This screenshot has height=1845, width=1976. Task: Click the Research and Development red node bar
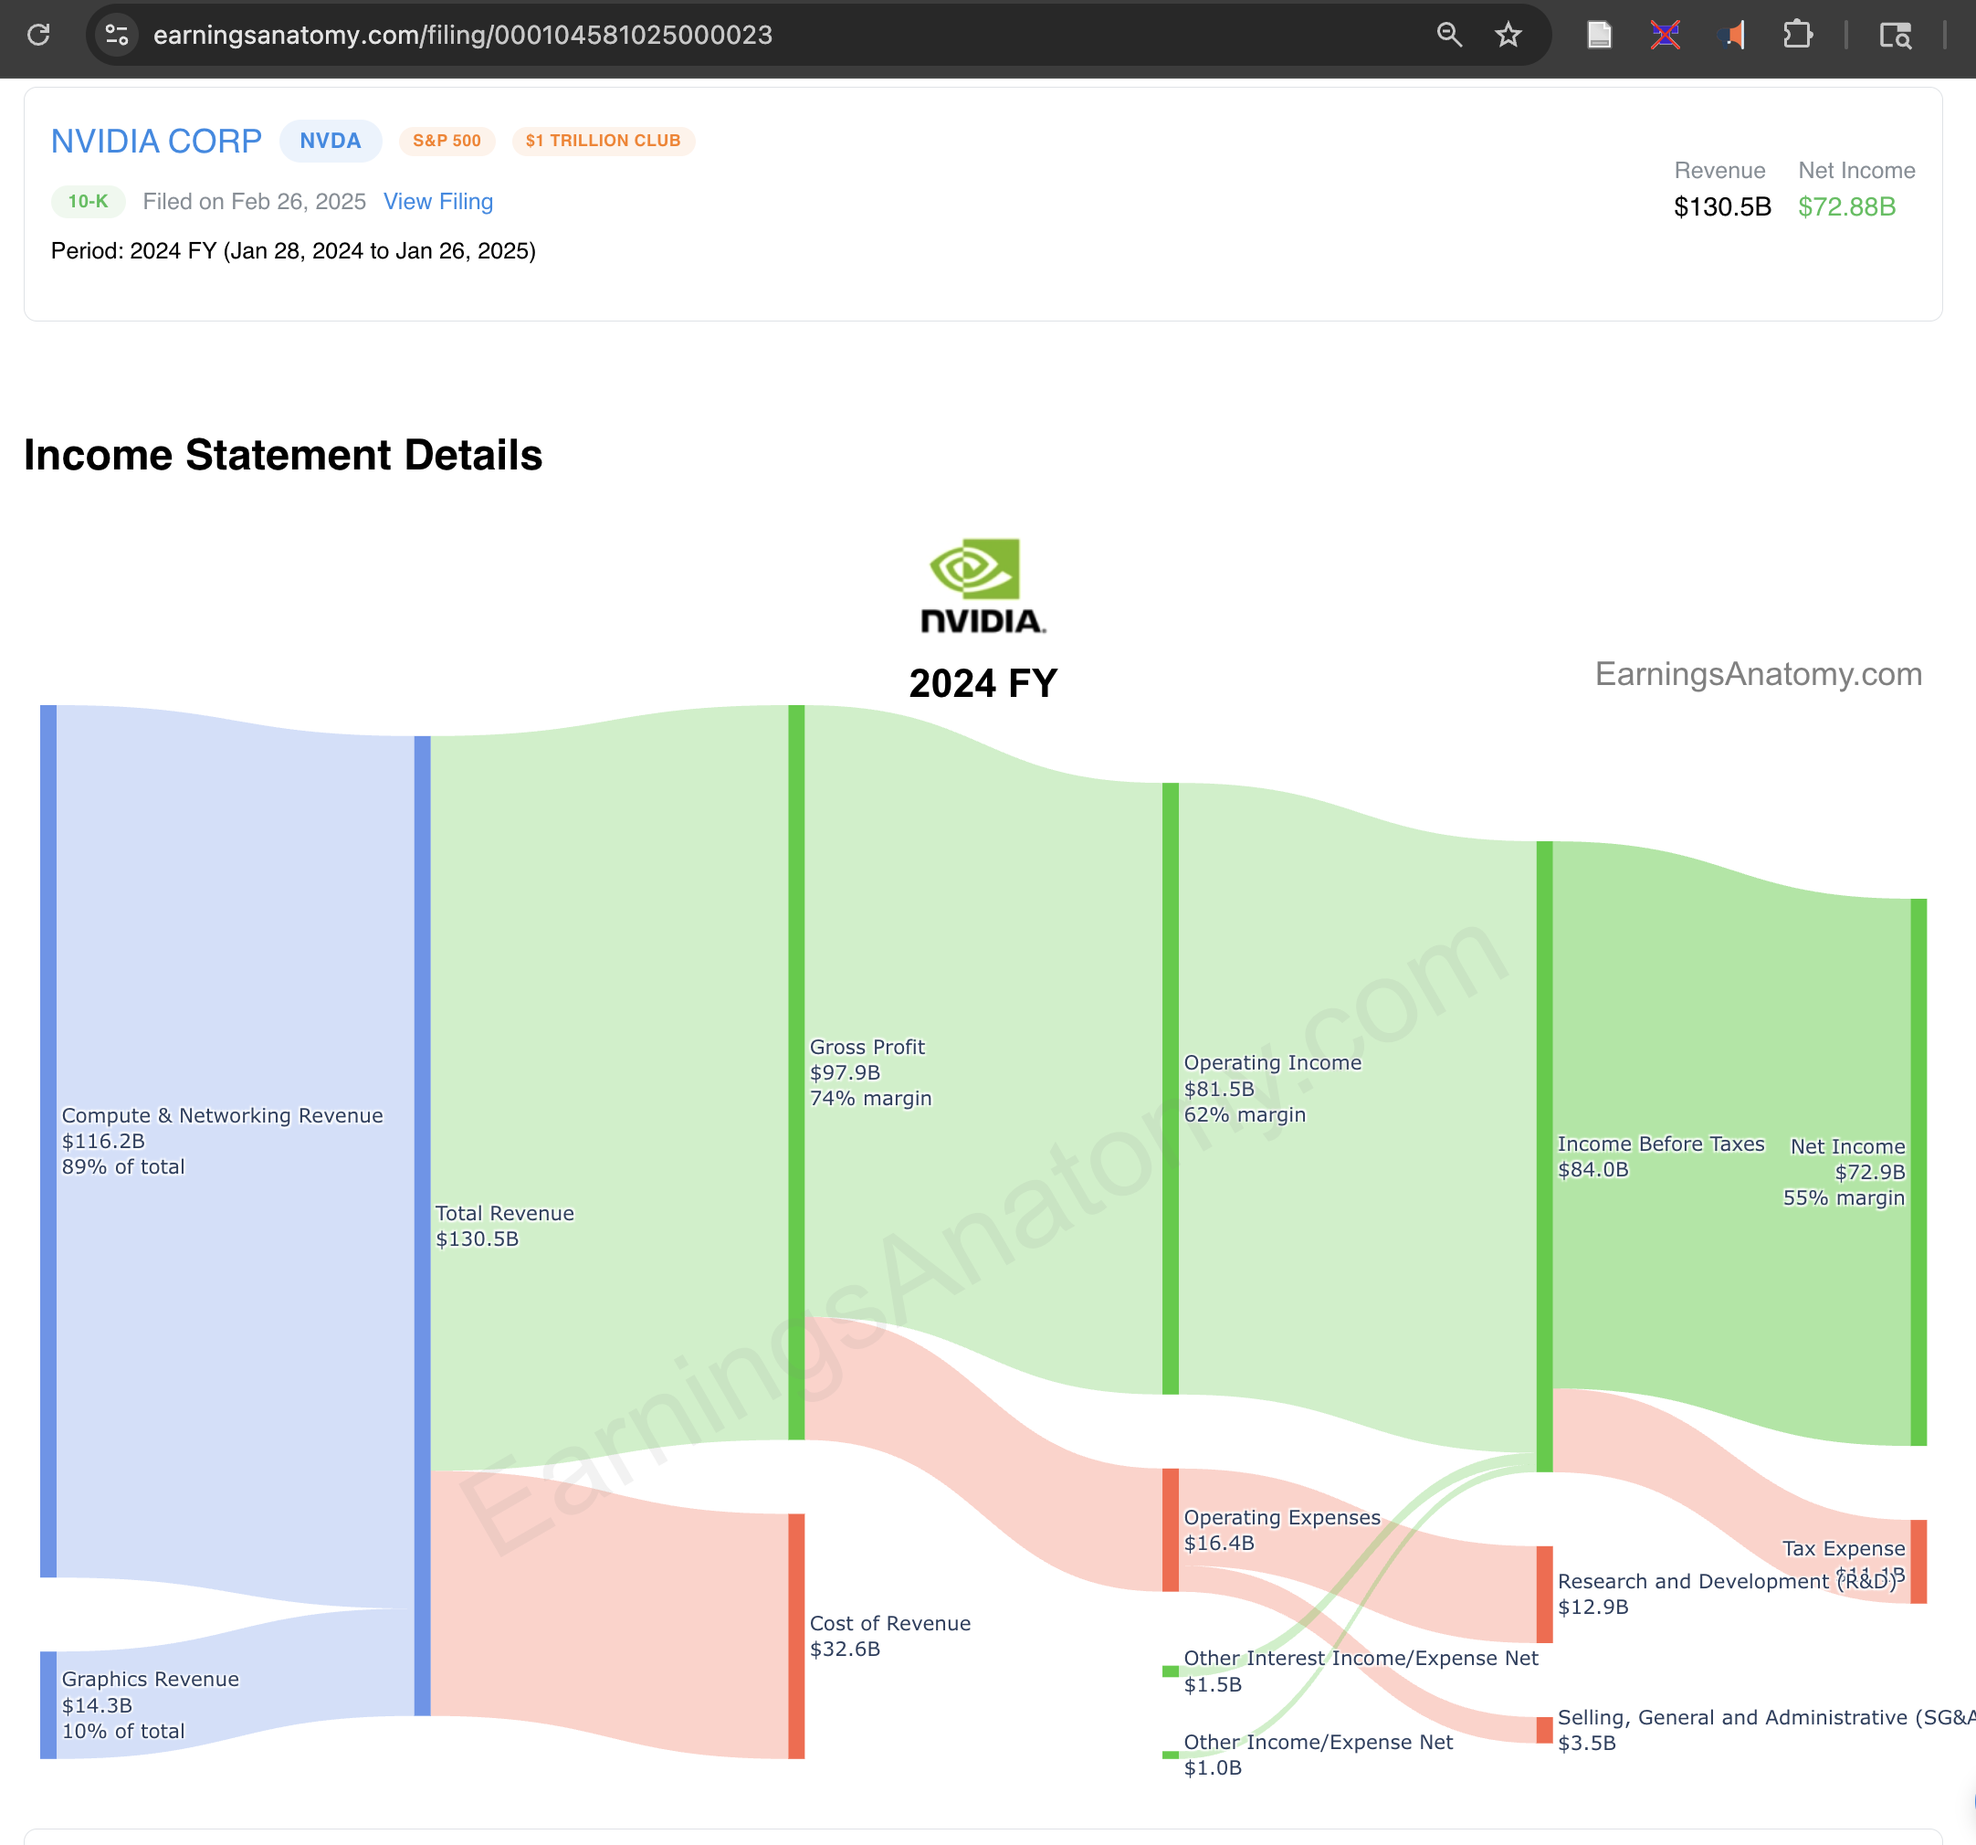[x=1543, y=1595]
